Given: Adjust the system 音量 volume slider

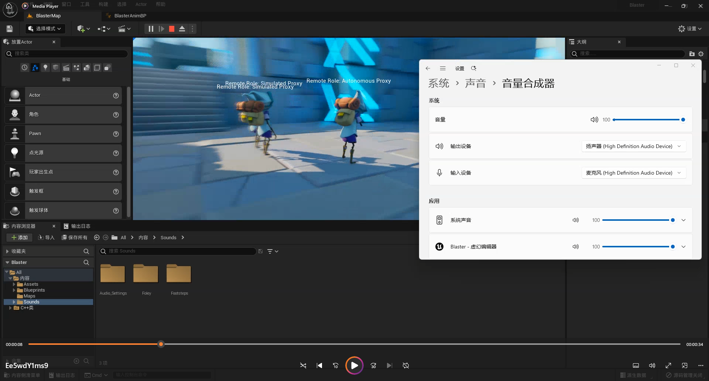Looking at the screenshot, I should point(649,120).
